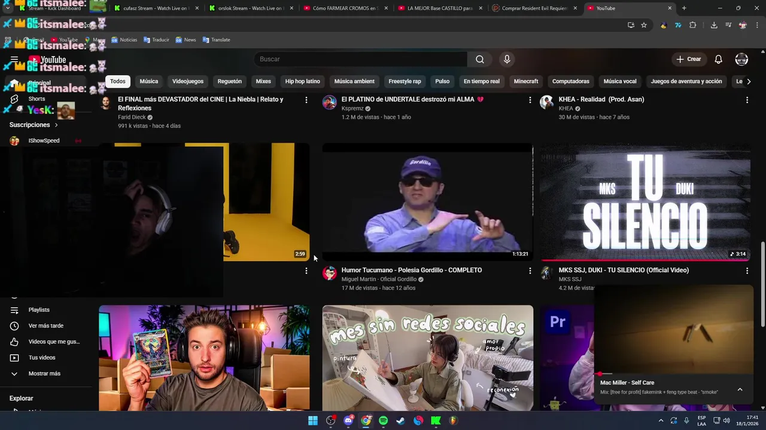Image resolution: width=766 pixels, height=430 pixels.
Task: Open Chrome downloads icon
Action: click(714, 25)
